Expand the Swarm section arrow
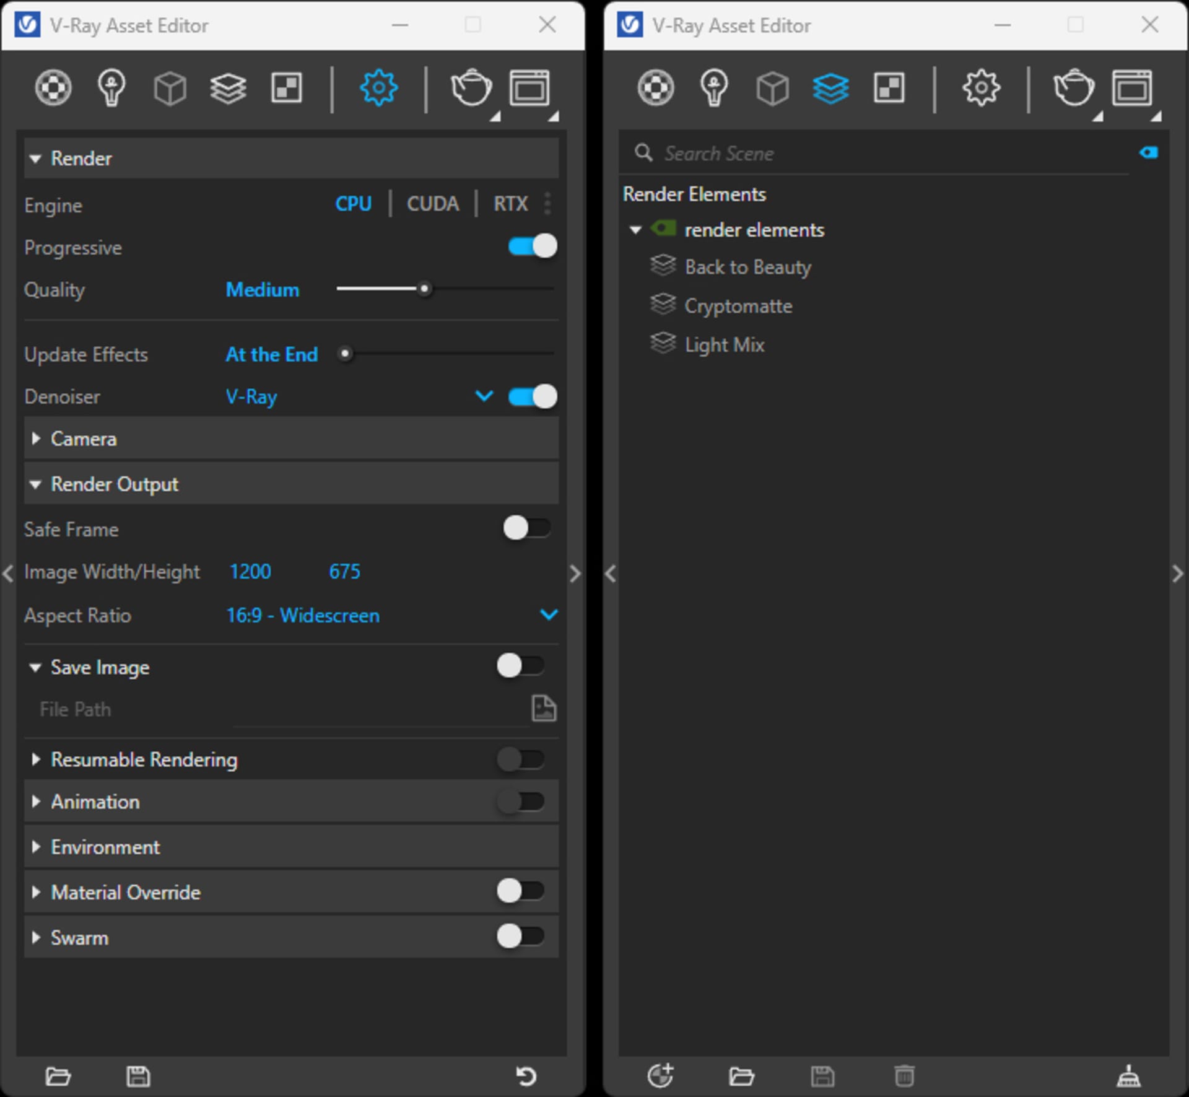Screen dimensions: 1189x1097 tap(36, 937)
